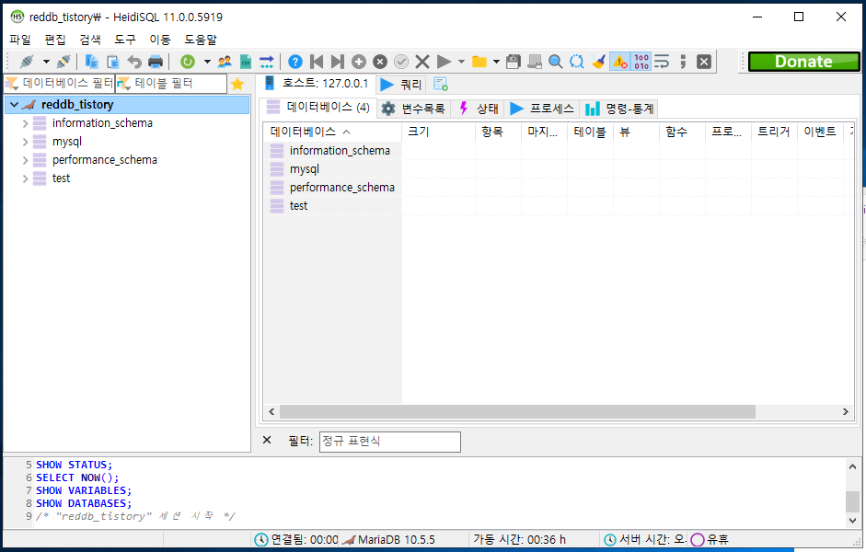Click the Find magnifier icon
The image size is (866, 552).
(556, 62)
